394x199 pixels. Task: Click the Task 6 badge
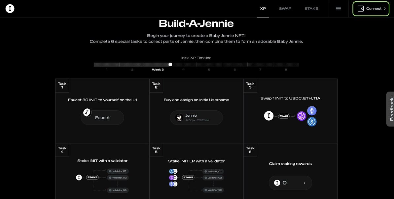250,150
